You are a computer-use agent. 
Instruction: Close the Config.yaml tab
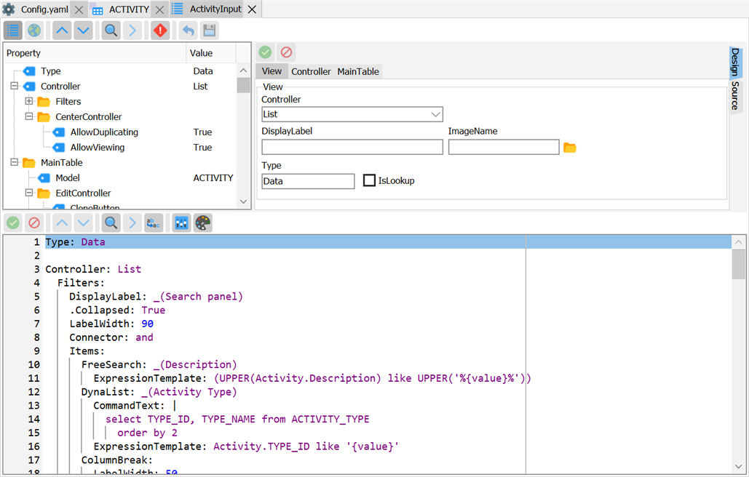pyautogui.click(x=79, y=9)
